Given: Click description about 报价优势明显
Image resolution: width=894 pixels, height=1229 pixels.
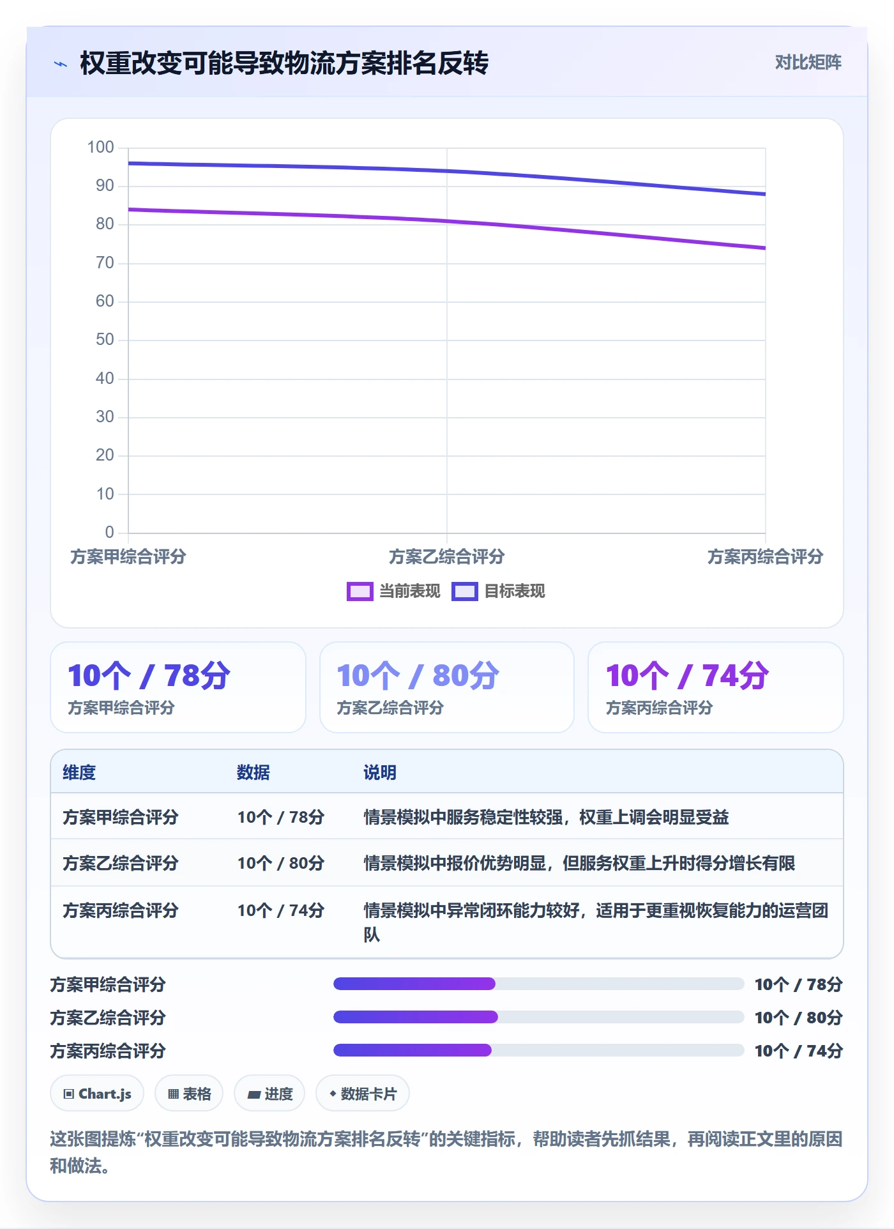Looking at the screenshot, I should (579, 863).
